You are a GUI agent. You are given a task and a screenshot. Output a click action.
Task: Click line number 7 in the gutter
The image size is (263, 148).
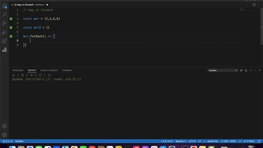tap(17, 36)
